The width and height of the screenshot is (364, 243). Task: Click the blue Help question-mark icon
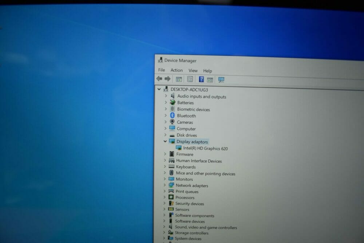coord(201,79)
